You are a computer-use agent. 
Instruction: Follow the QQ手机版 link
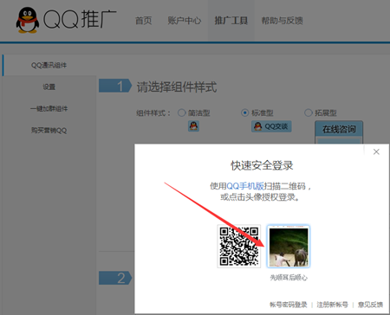point(245,186)
